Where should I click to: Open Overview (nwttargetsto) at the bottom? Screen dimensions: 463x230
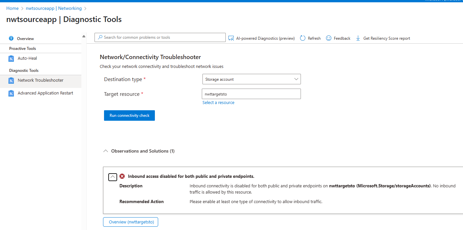pos(130,222)
